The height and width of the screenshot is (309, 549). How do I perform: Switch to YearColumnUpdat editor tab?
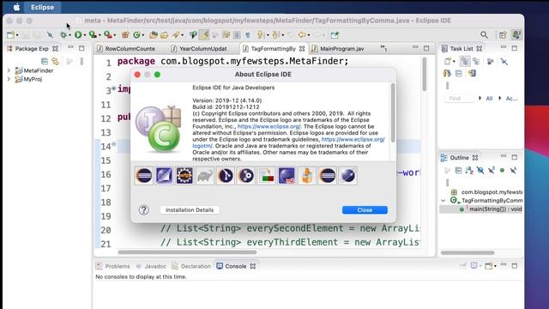(x=203, y=49)
